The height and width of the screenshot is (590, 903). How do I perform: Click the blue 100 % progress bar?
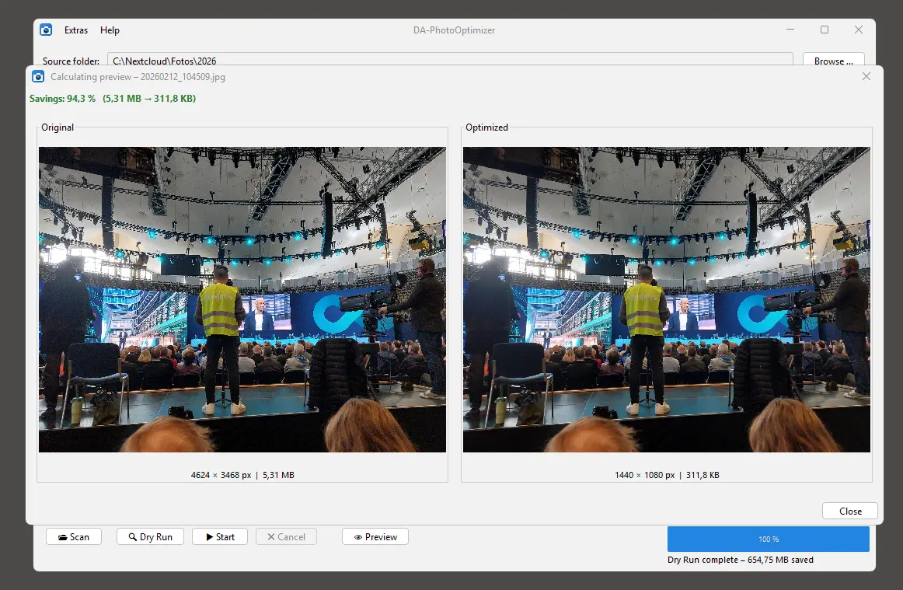click(x=768, y=539)
